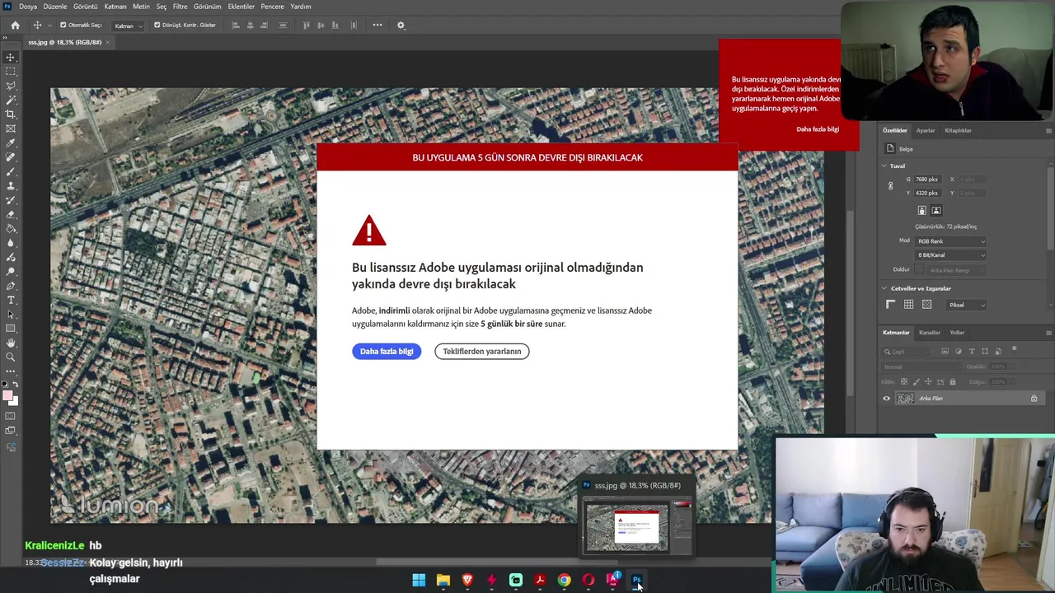Select the Zoom magnifier tool
The image size is (1055, 593).
click(11, 357)
